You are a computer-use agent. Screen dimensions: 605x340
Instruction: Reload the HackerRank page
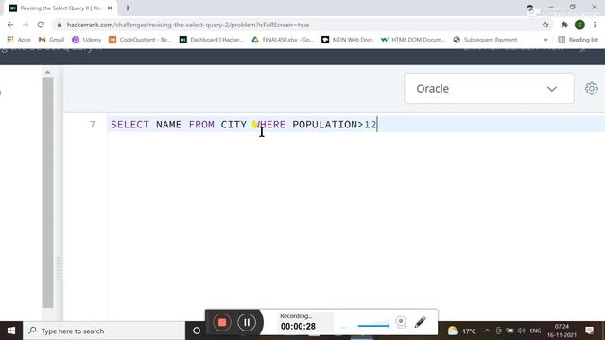click(41, 25)
